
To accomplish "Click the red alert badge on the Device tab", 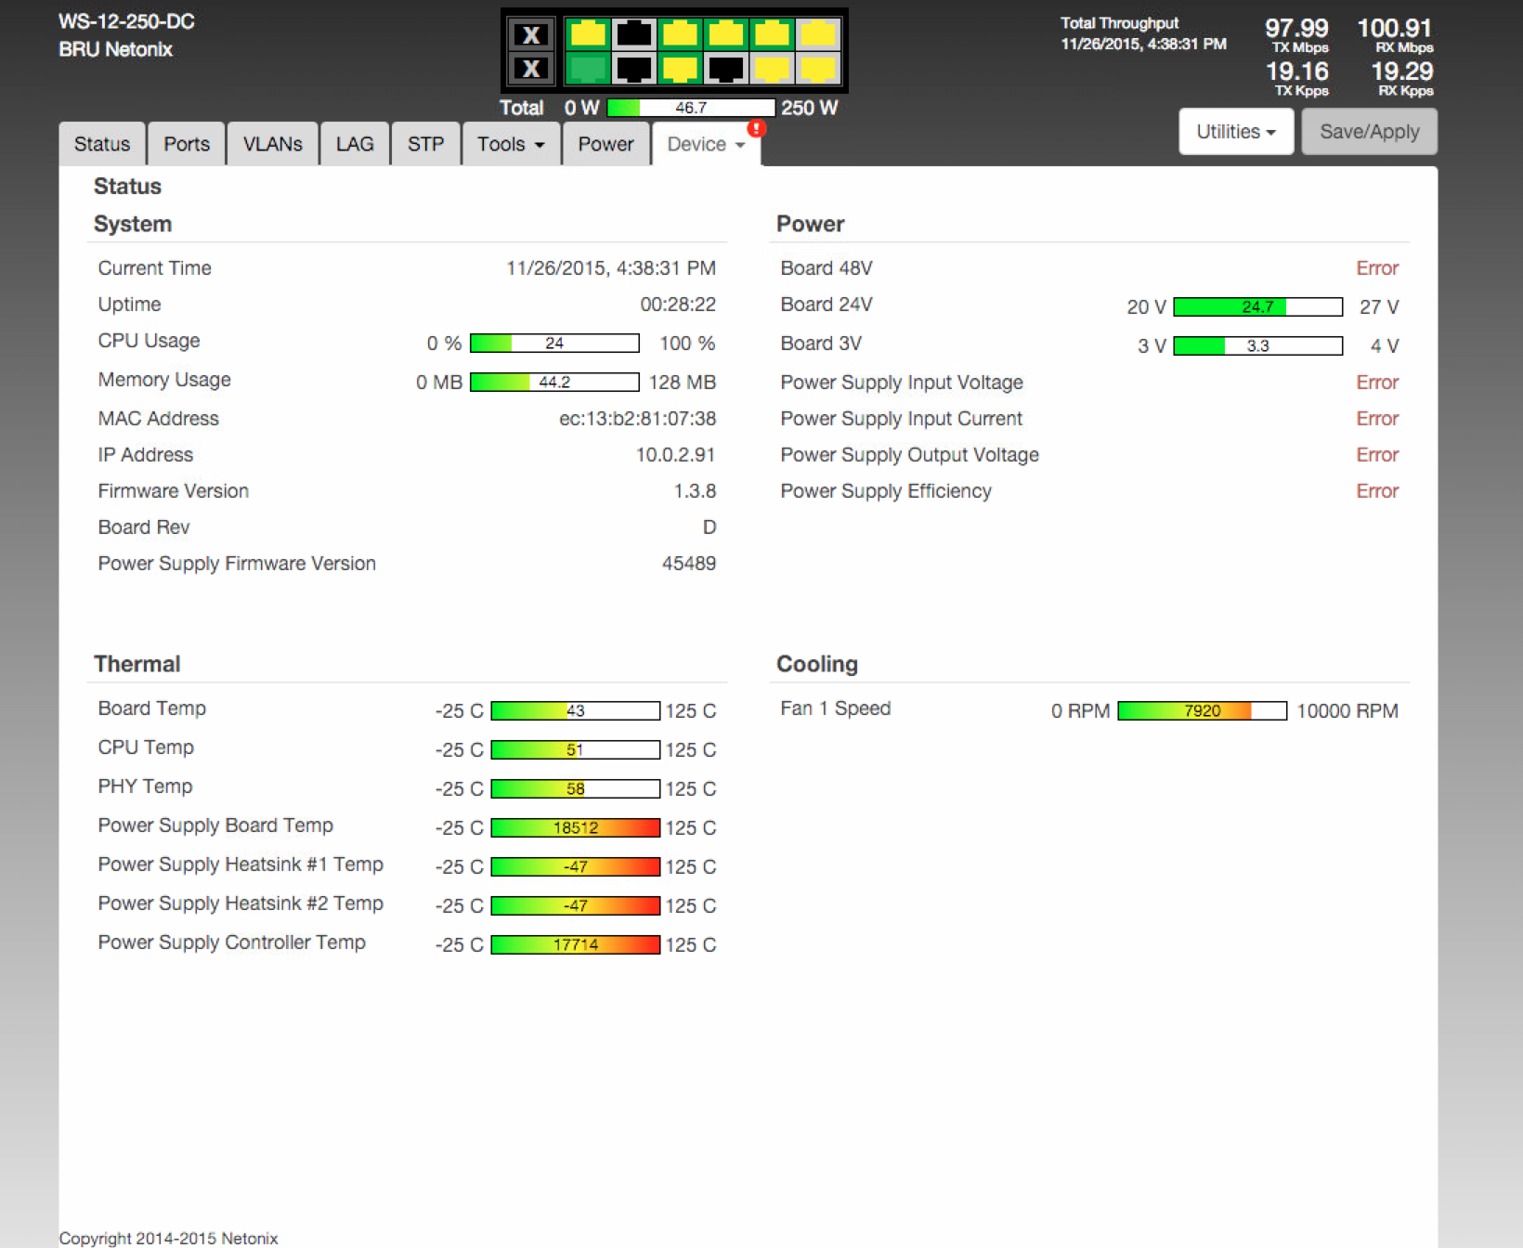I will click(x=756, y=129).
